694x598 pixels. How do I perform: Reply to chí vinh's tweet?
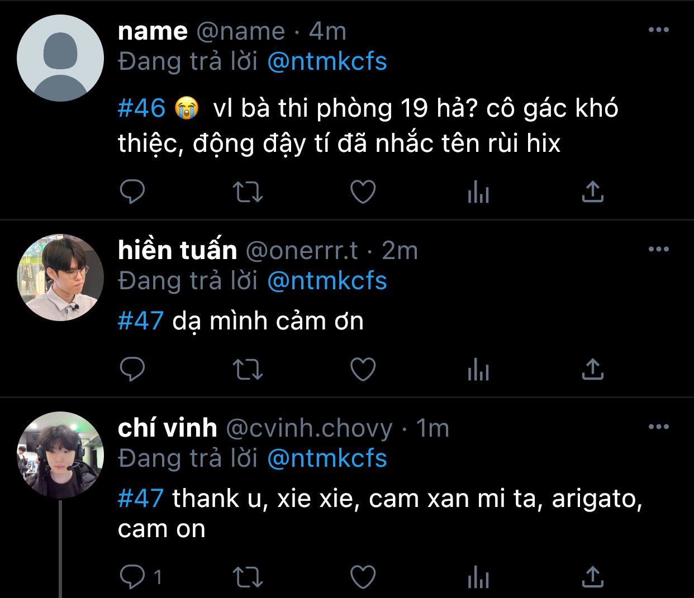(132, 577)
